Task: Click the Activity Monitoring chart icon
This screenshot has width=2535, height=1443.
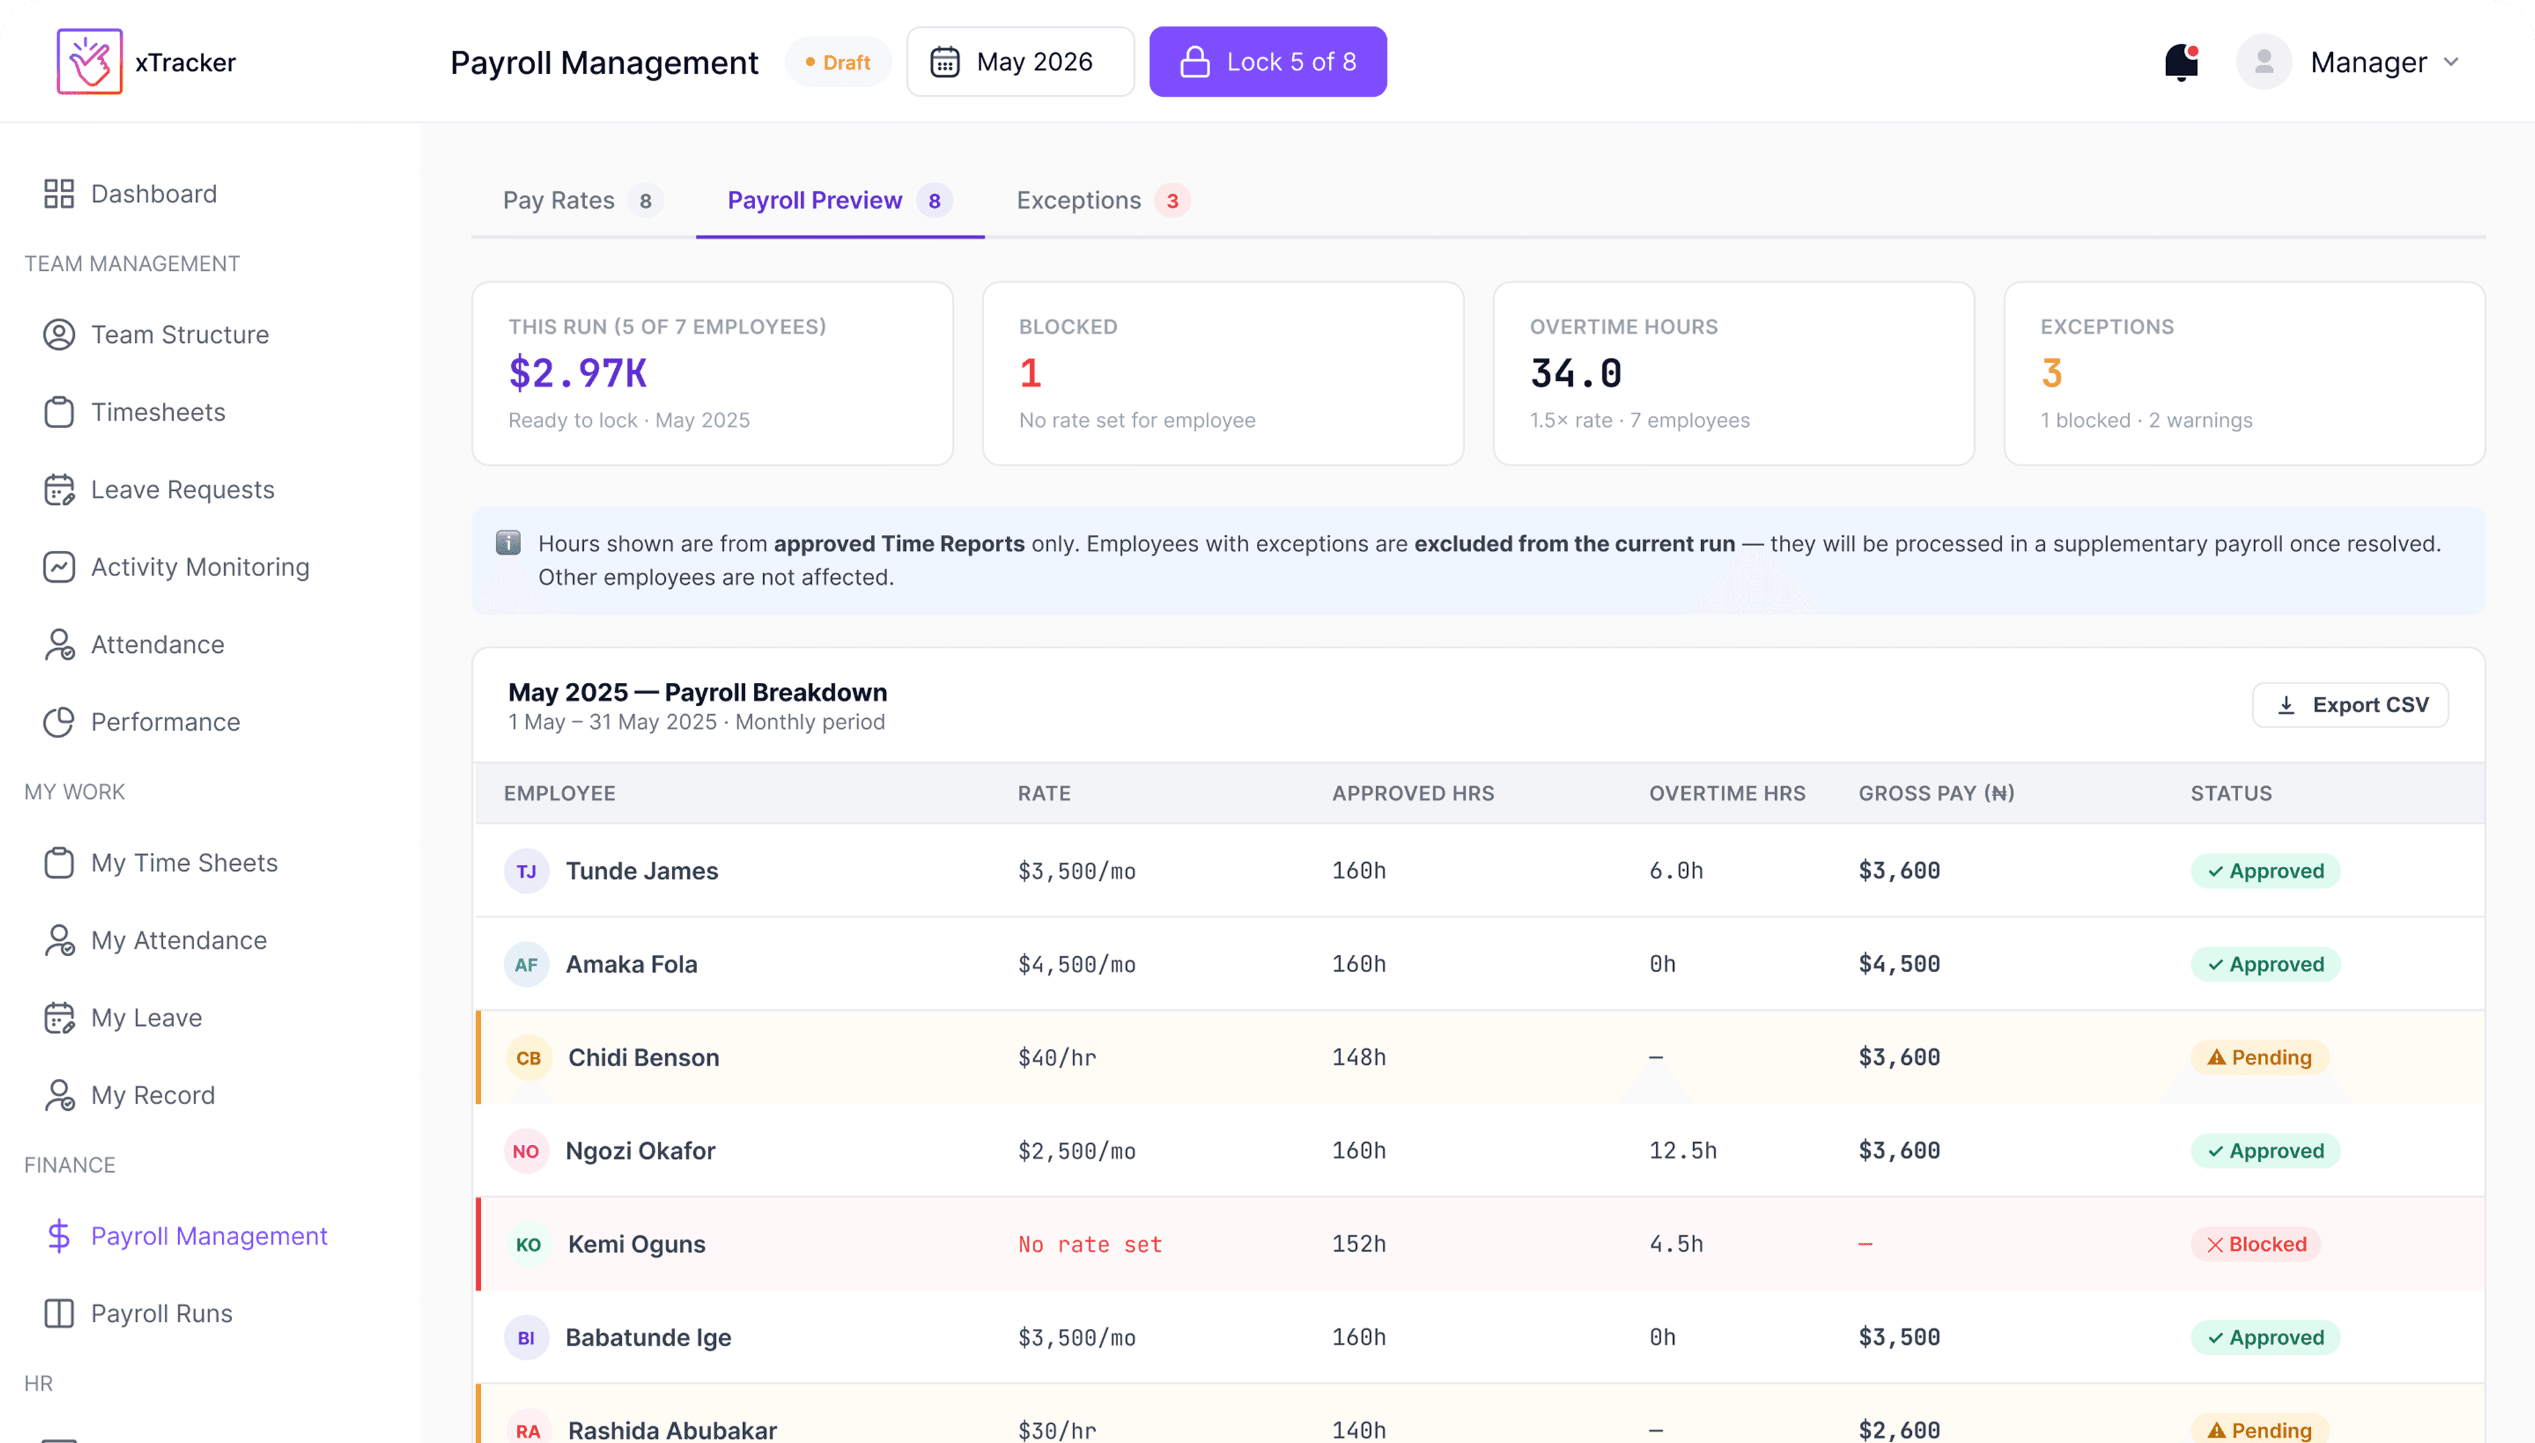Action: (59, 567)
